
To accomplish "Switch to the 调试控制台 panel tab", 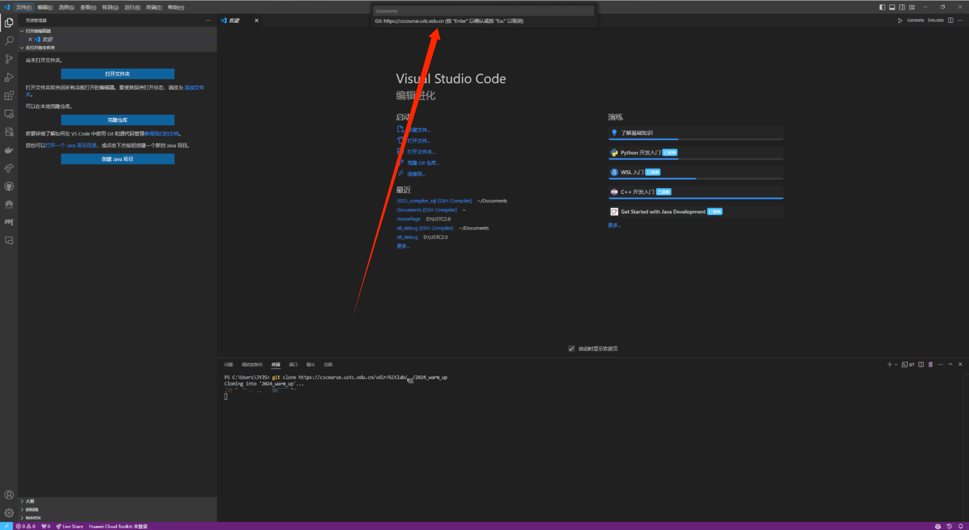I will tap(252, 365).
